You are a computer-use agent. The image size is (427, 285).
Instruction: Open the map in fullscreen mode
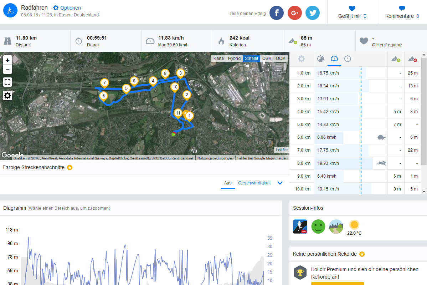click(x=7, y=82)
